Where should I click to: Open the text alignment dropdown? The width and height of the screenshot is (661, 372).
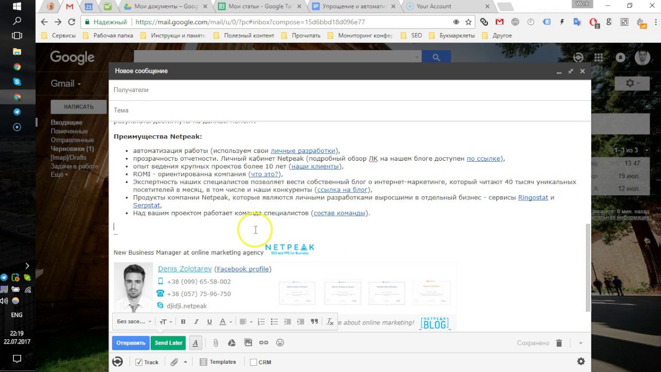(x=246, y=321)
